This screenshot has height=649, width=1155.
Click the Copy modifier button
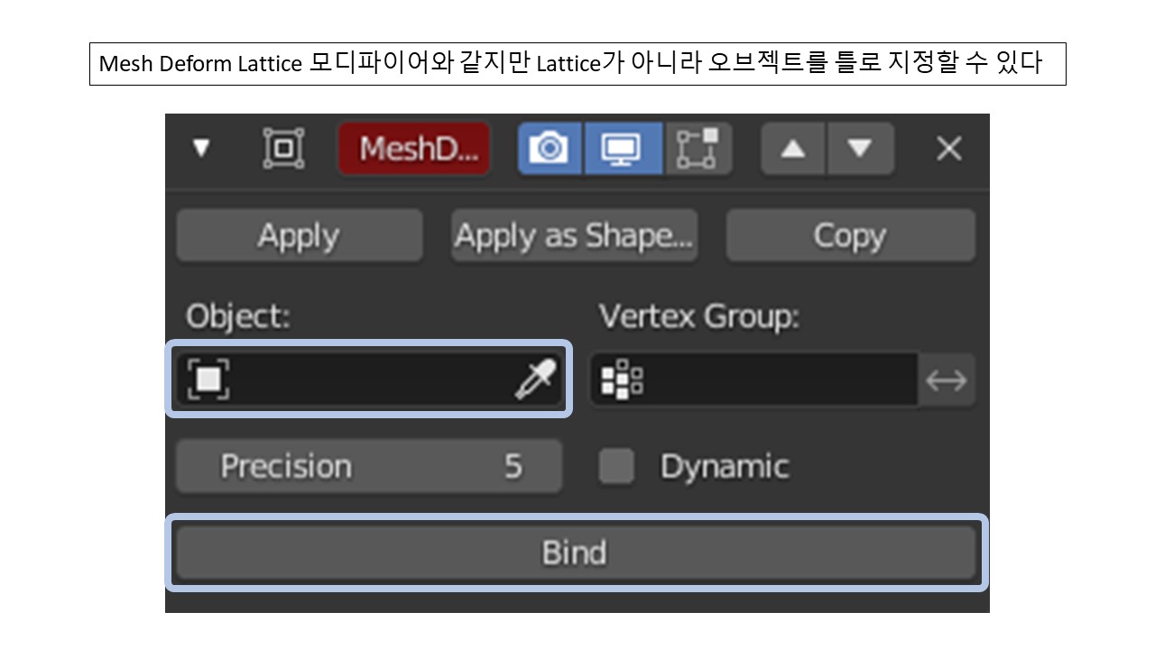tap(849, 235)
